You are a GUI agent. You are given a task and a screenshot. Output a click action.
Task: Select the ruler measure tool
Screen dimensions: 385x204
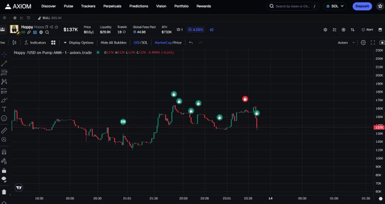point(4,130)
